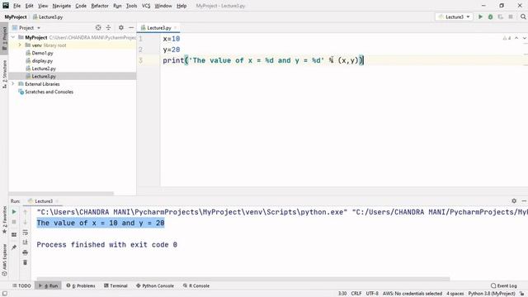This screenshot has height=297, width=528.
Task: Click the stop icon in top toolbar
Action: (511, 16)
